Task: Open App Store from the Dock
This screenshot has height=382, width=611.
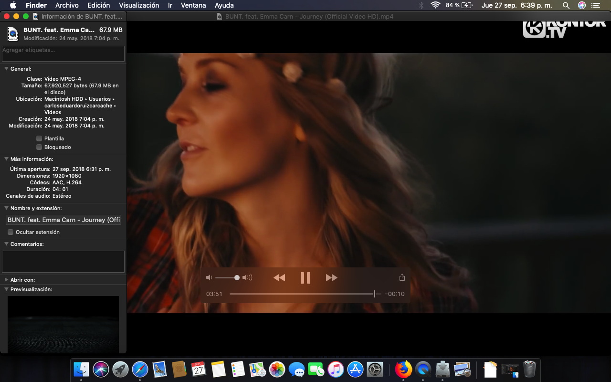Action: 355,369
